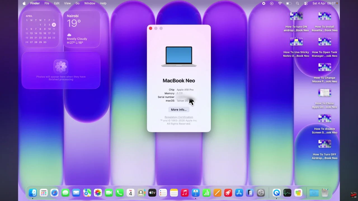Viewport: 358px width, 201px height.
Task: Open the Mail app from the Dock
Action: click(x=76, y=193)
